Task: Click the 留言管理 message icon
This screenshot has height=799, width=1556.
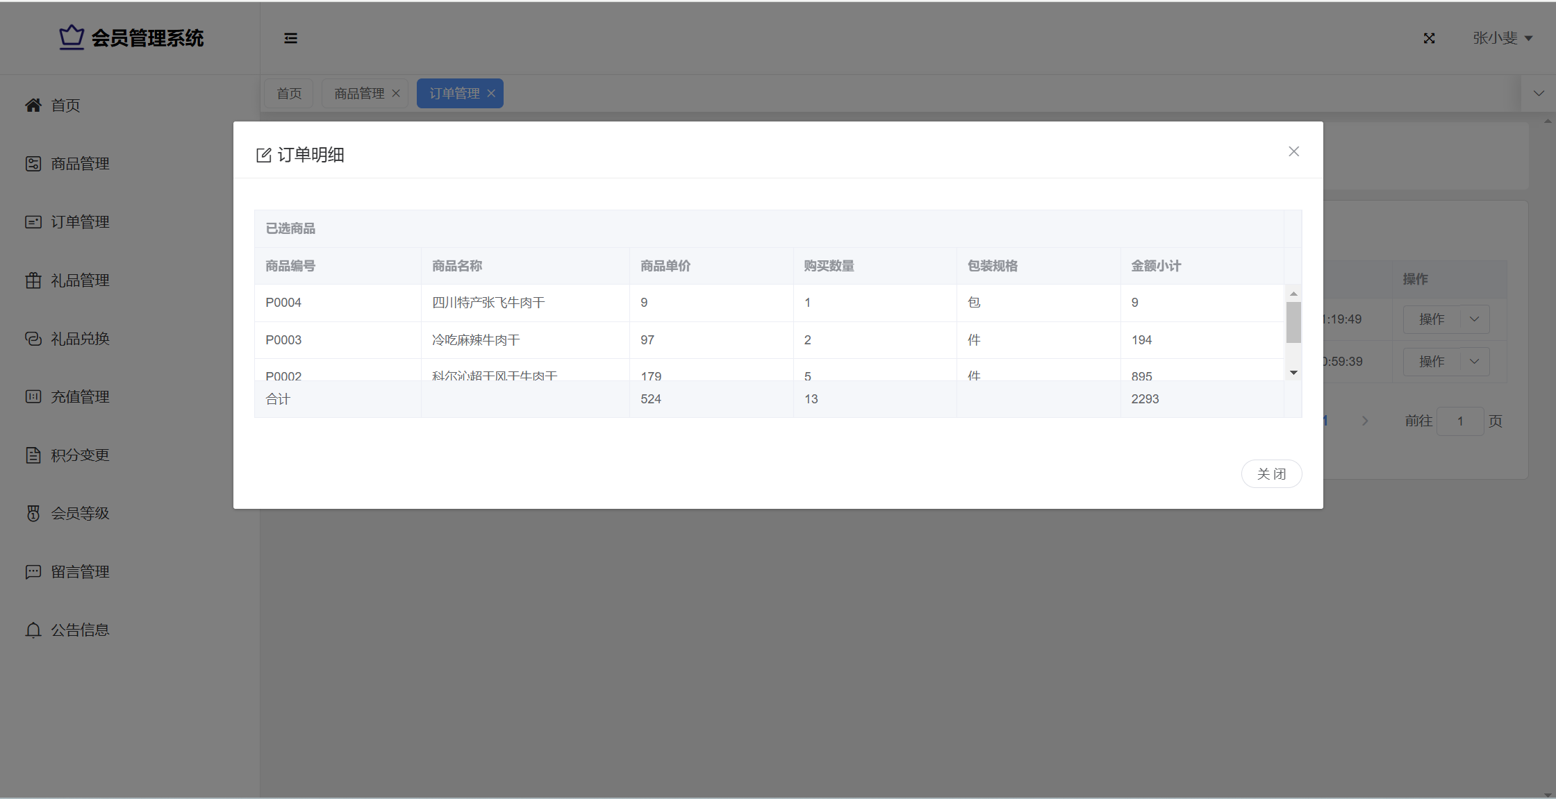Action: [33, 572]
